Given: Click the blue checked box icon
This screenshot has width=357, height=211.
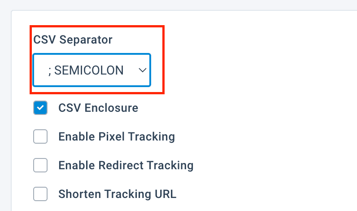Looking at the screenshot, I should 40,108.
